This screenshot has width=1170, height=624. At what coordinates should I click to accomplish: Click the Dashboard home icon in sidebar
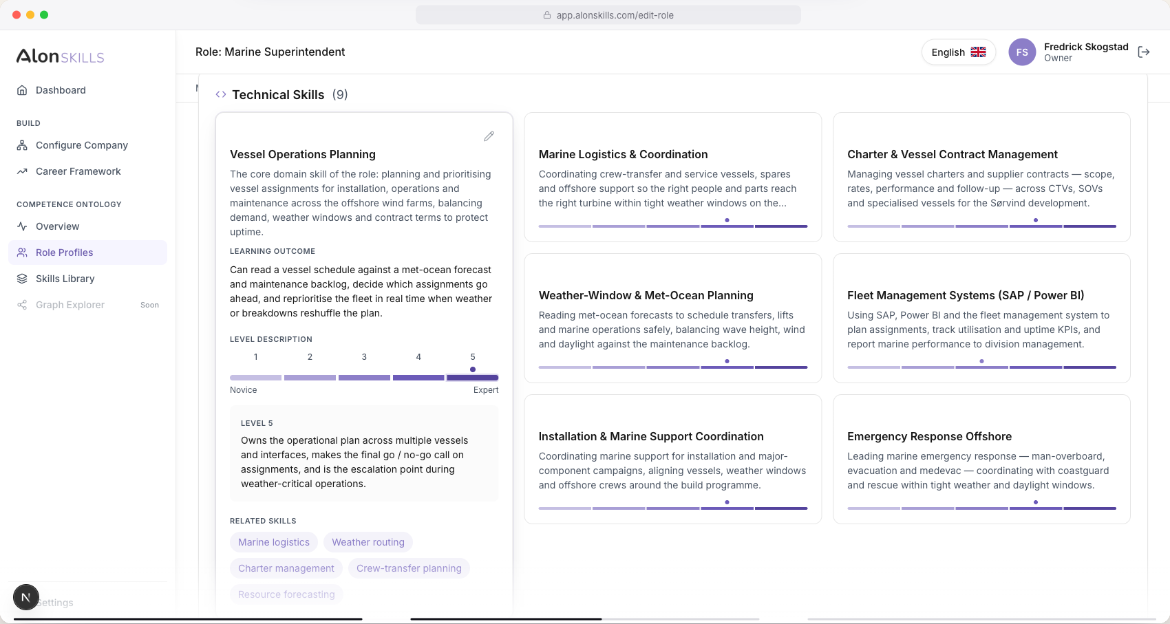point(22,90)
